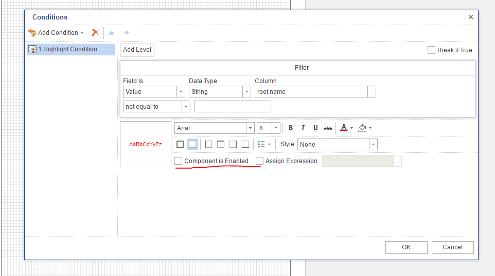Click the Highlight Condition item icon
Viewport: 495px width, 276px height.
point(32,49)
